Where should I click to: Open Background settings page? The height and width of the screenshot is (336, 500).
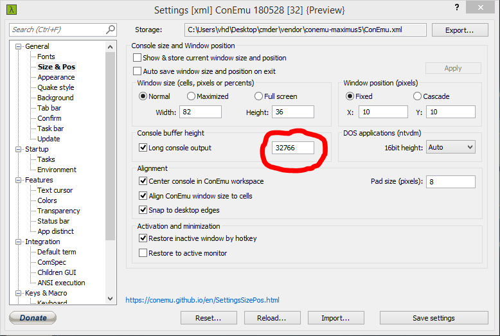[x=55, y=98]
